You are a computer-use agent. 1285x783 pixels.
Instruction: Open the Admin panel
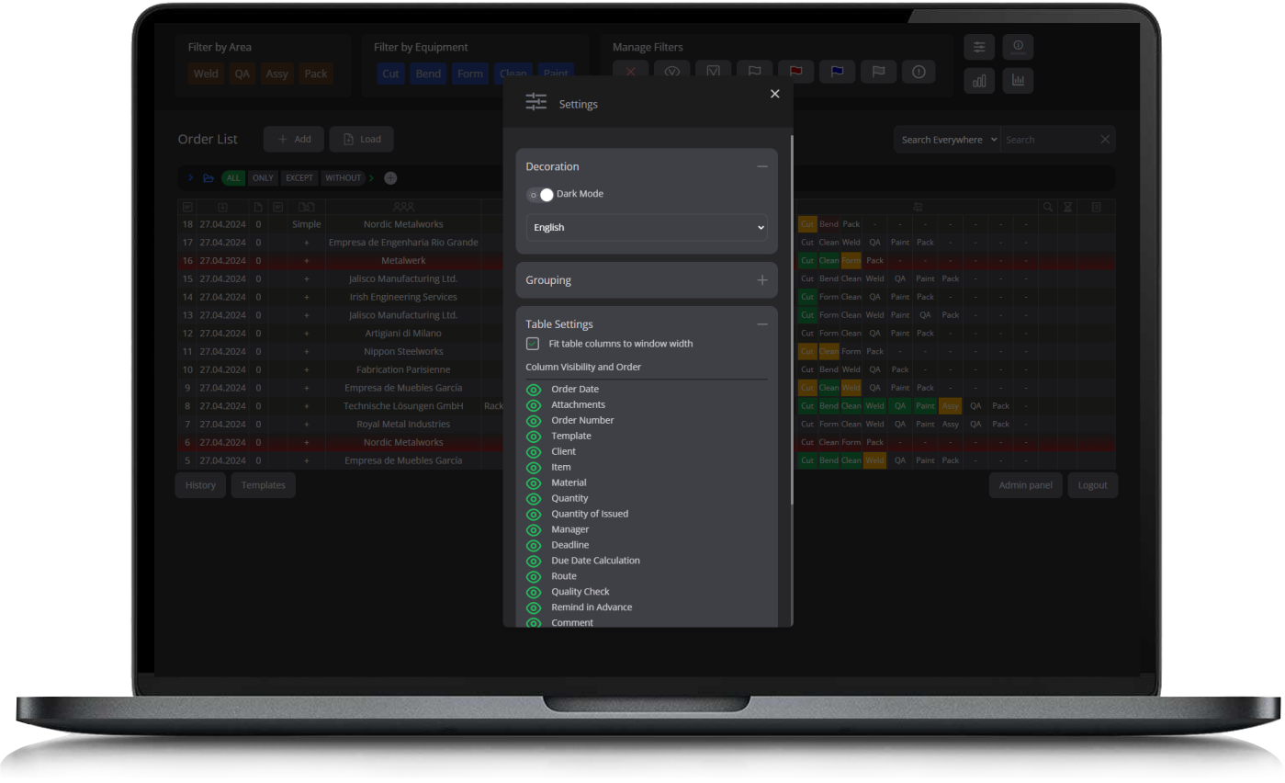click(1025, 484)
